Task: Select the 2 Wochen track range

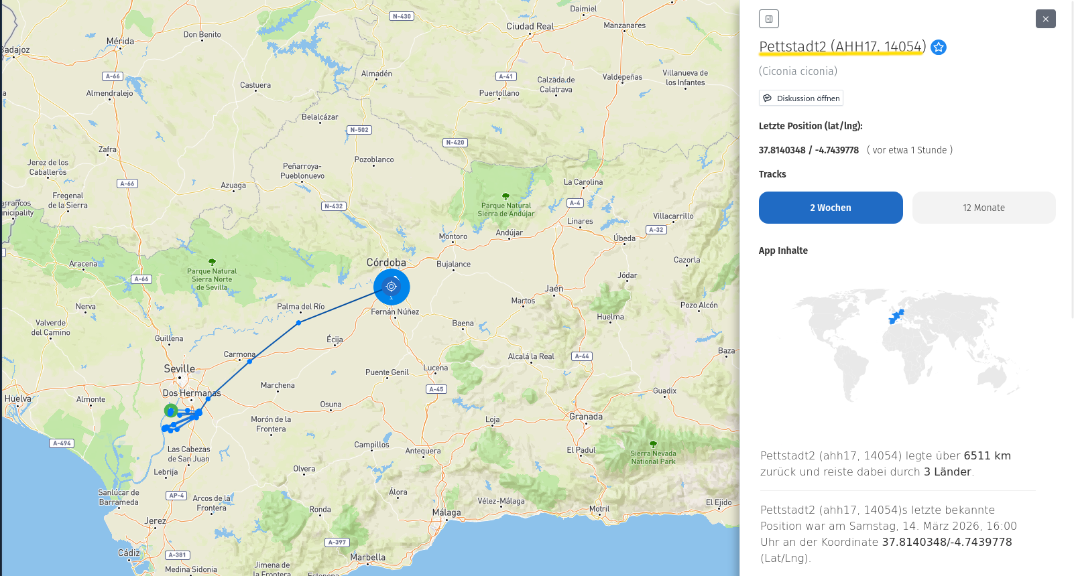Action: 831,208
